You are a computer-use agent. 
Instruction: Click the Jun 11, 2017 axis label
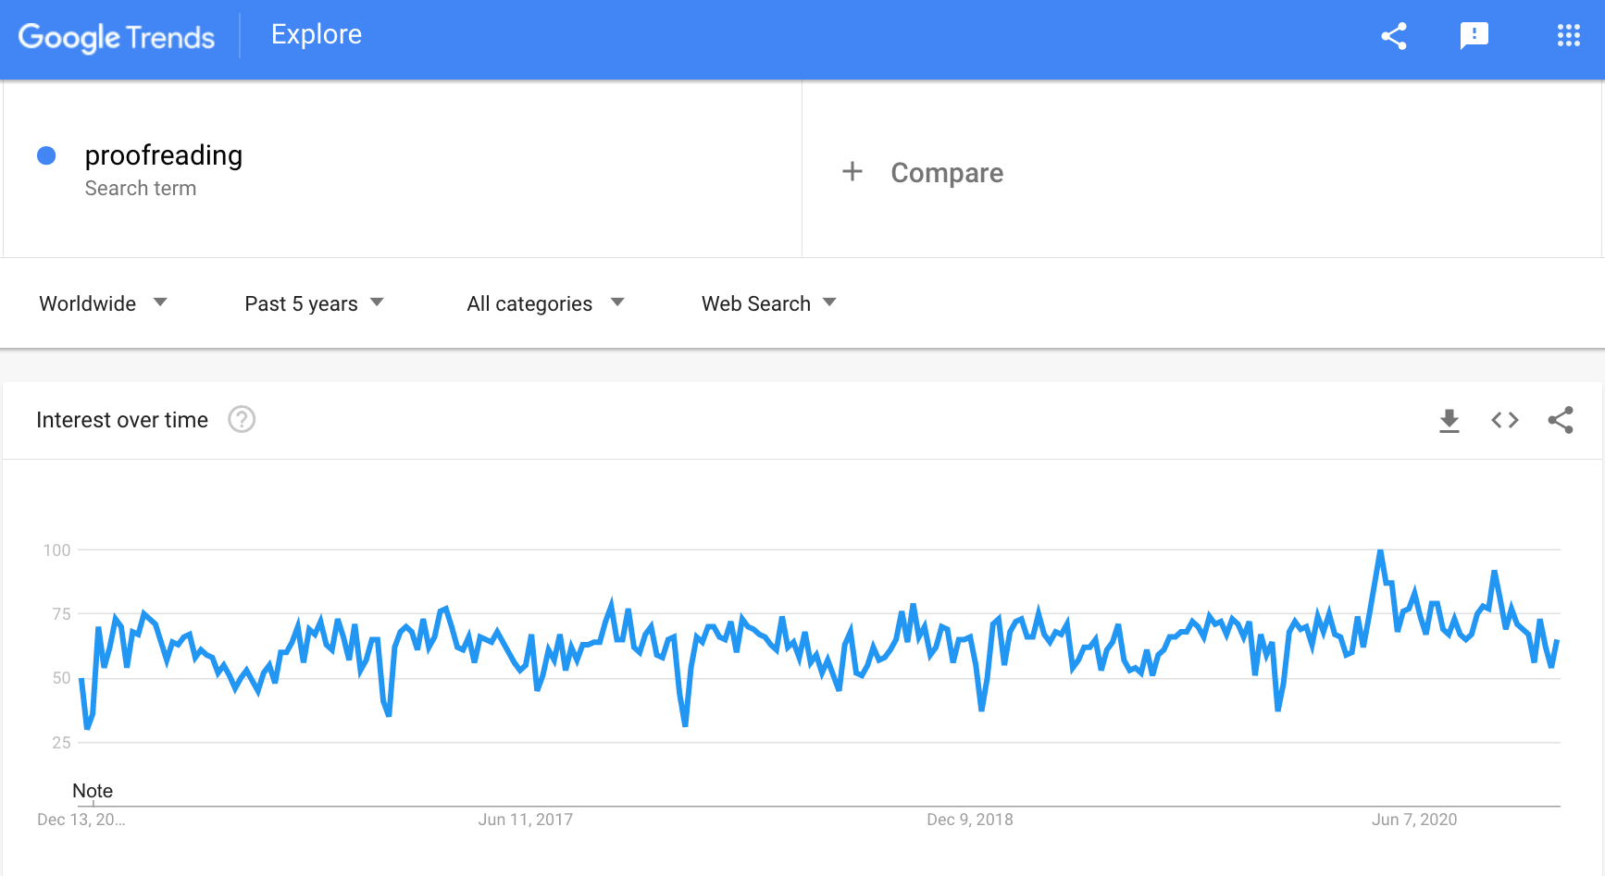click(x=525, y=820)
